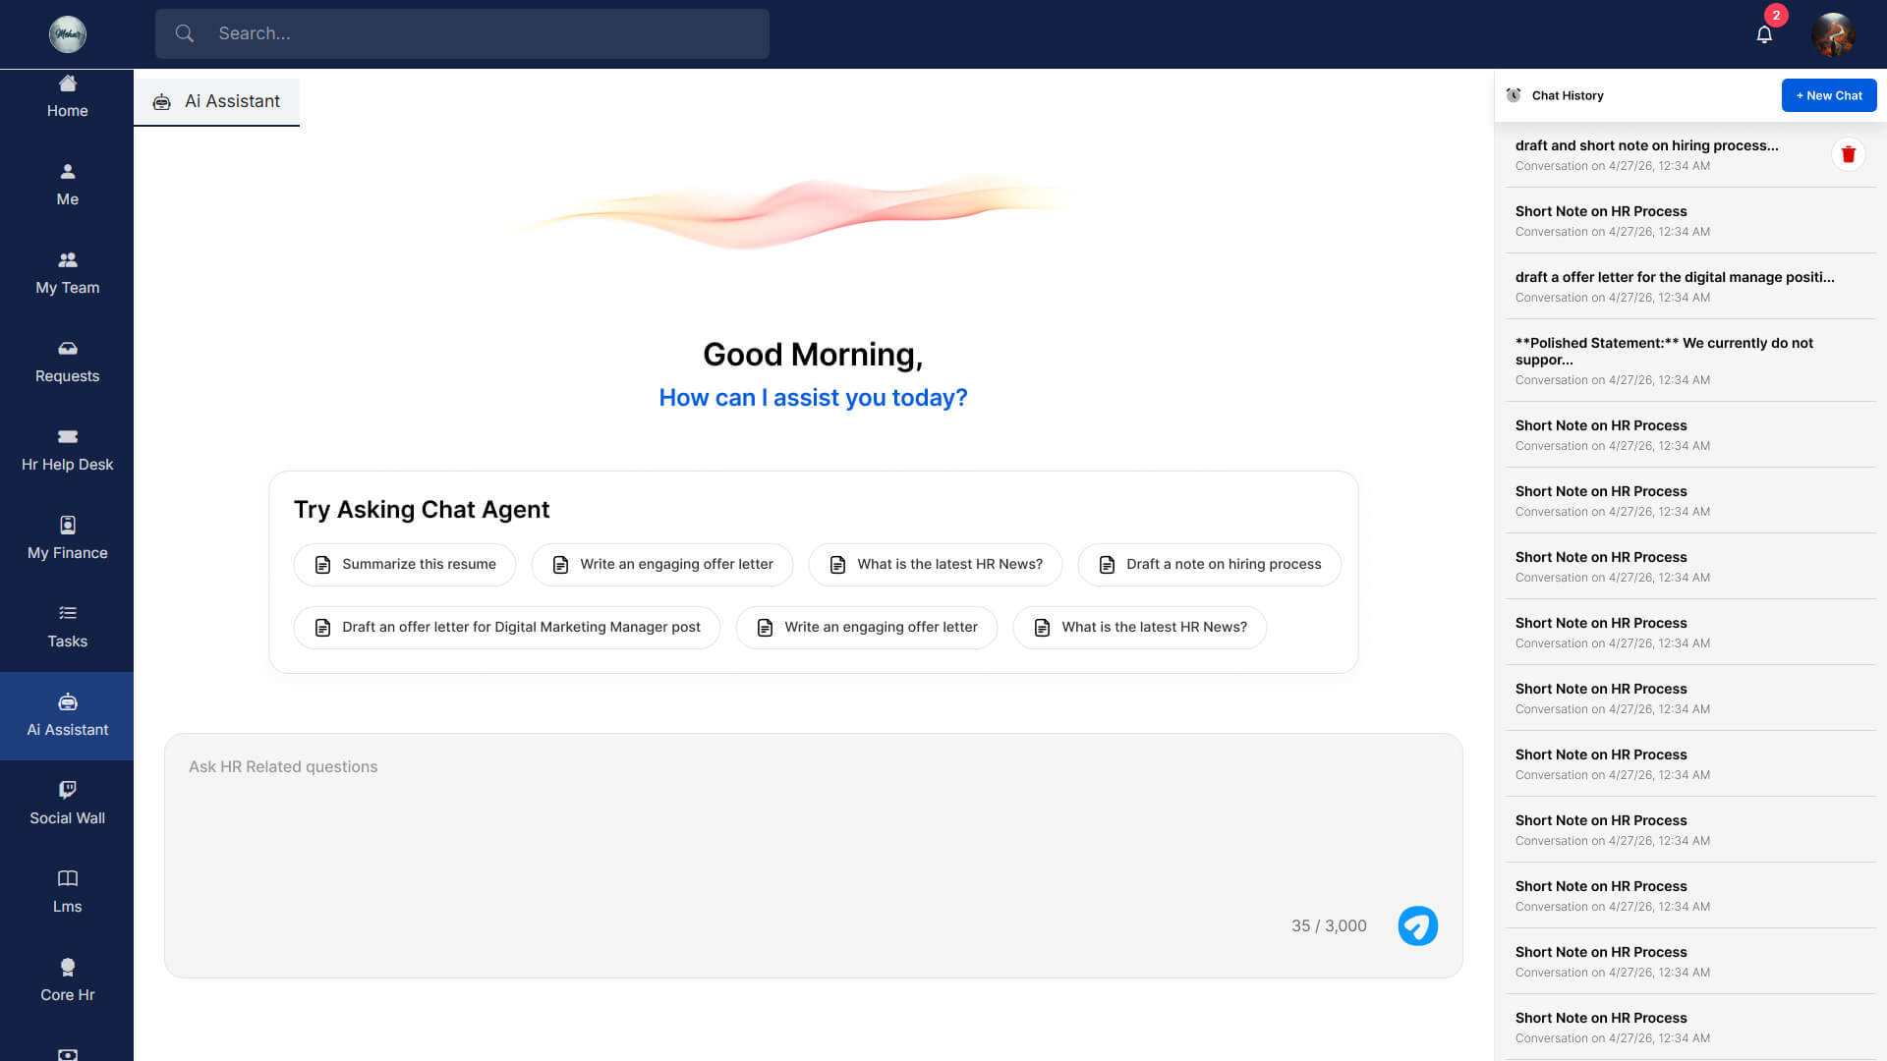Screen dimensions: 1887x1061
Task: Click the 'Chat History' heading
Action: coord(1568,95)
